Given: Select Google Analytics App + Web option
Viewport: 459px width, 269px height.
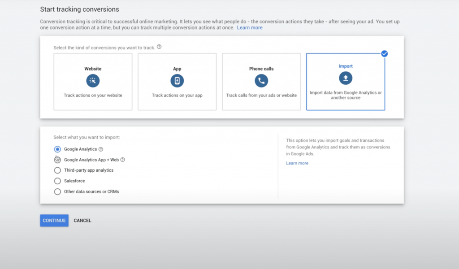Looking at the screenshot, I should [57, 160].
